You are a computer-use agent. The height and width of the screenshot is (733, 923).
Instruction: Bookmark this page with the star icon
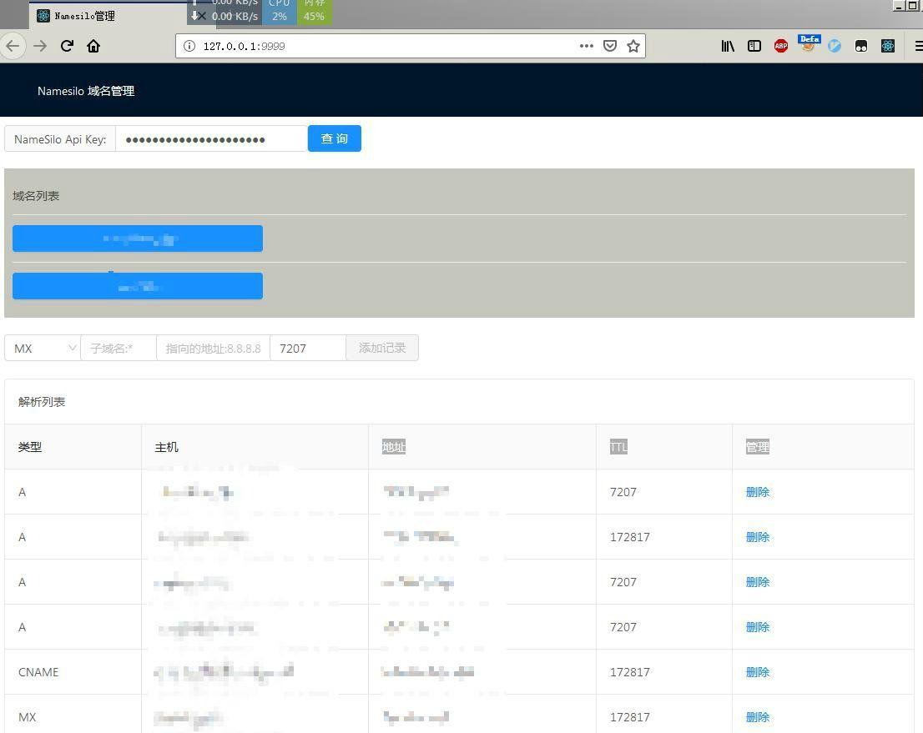pos(633,46)
